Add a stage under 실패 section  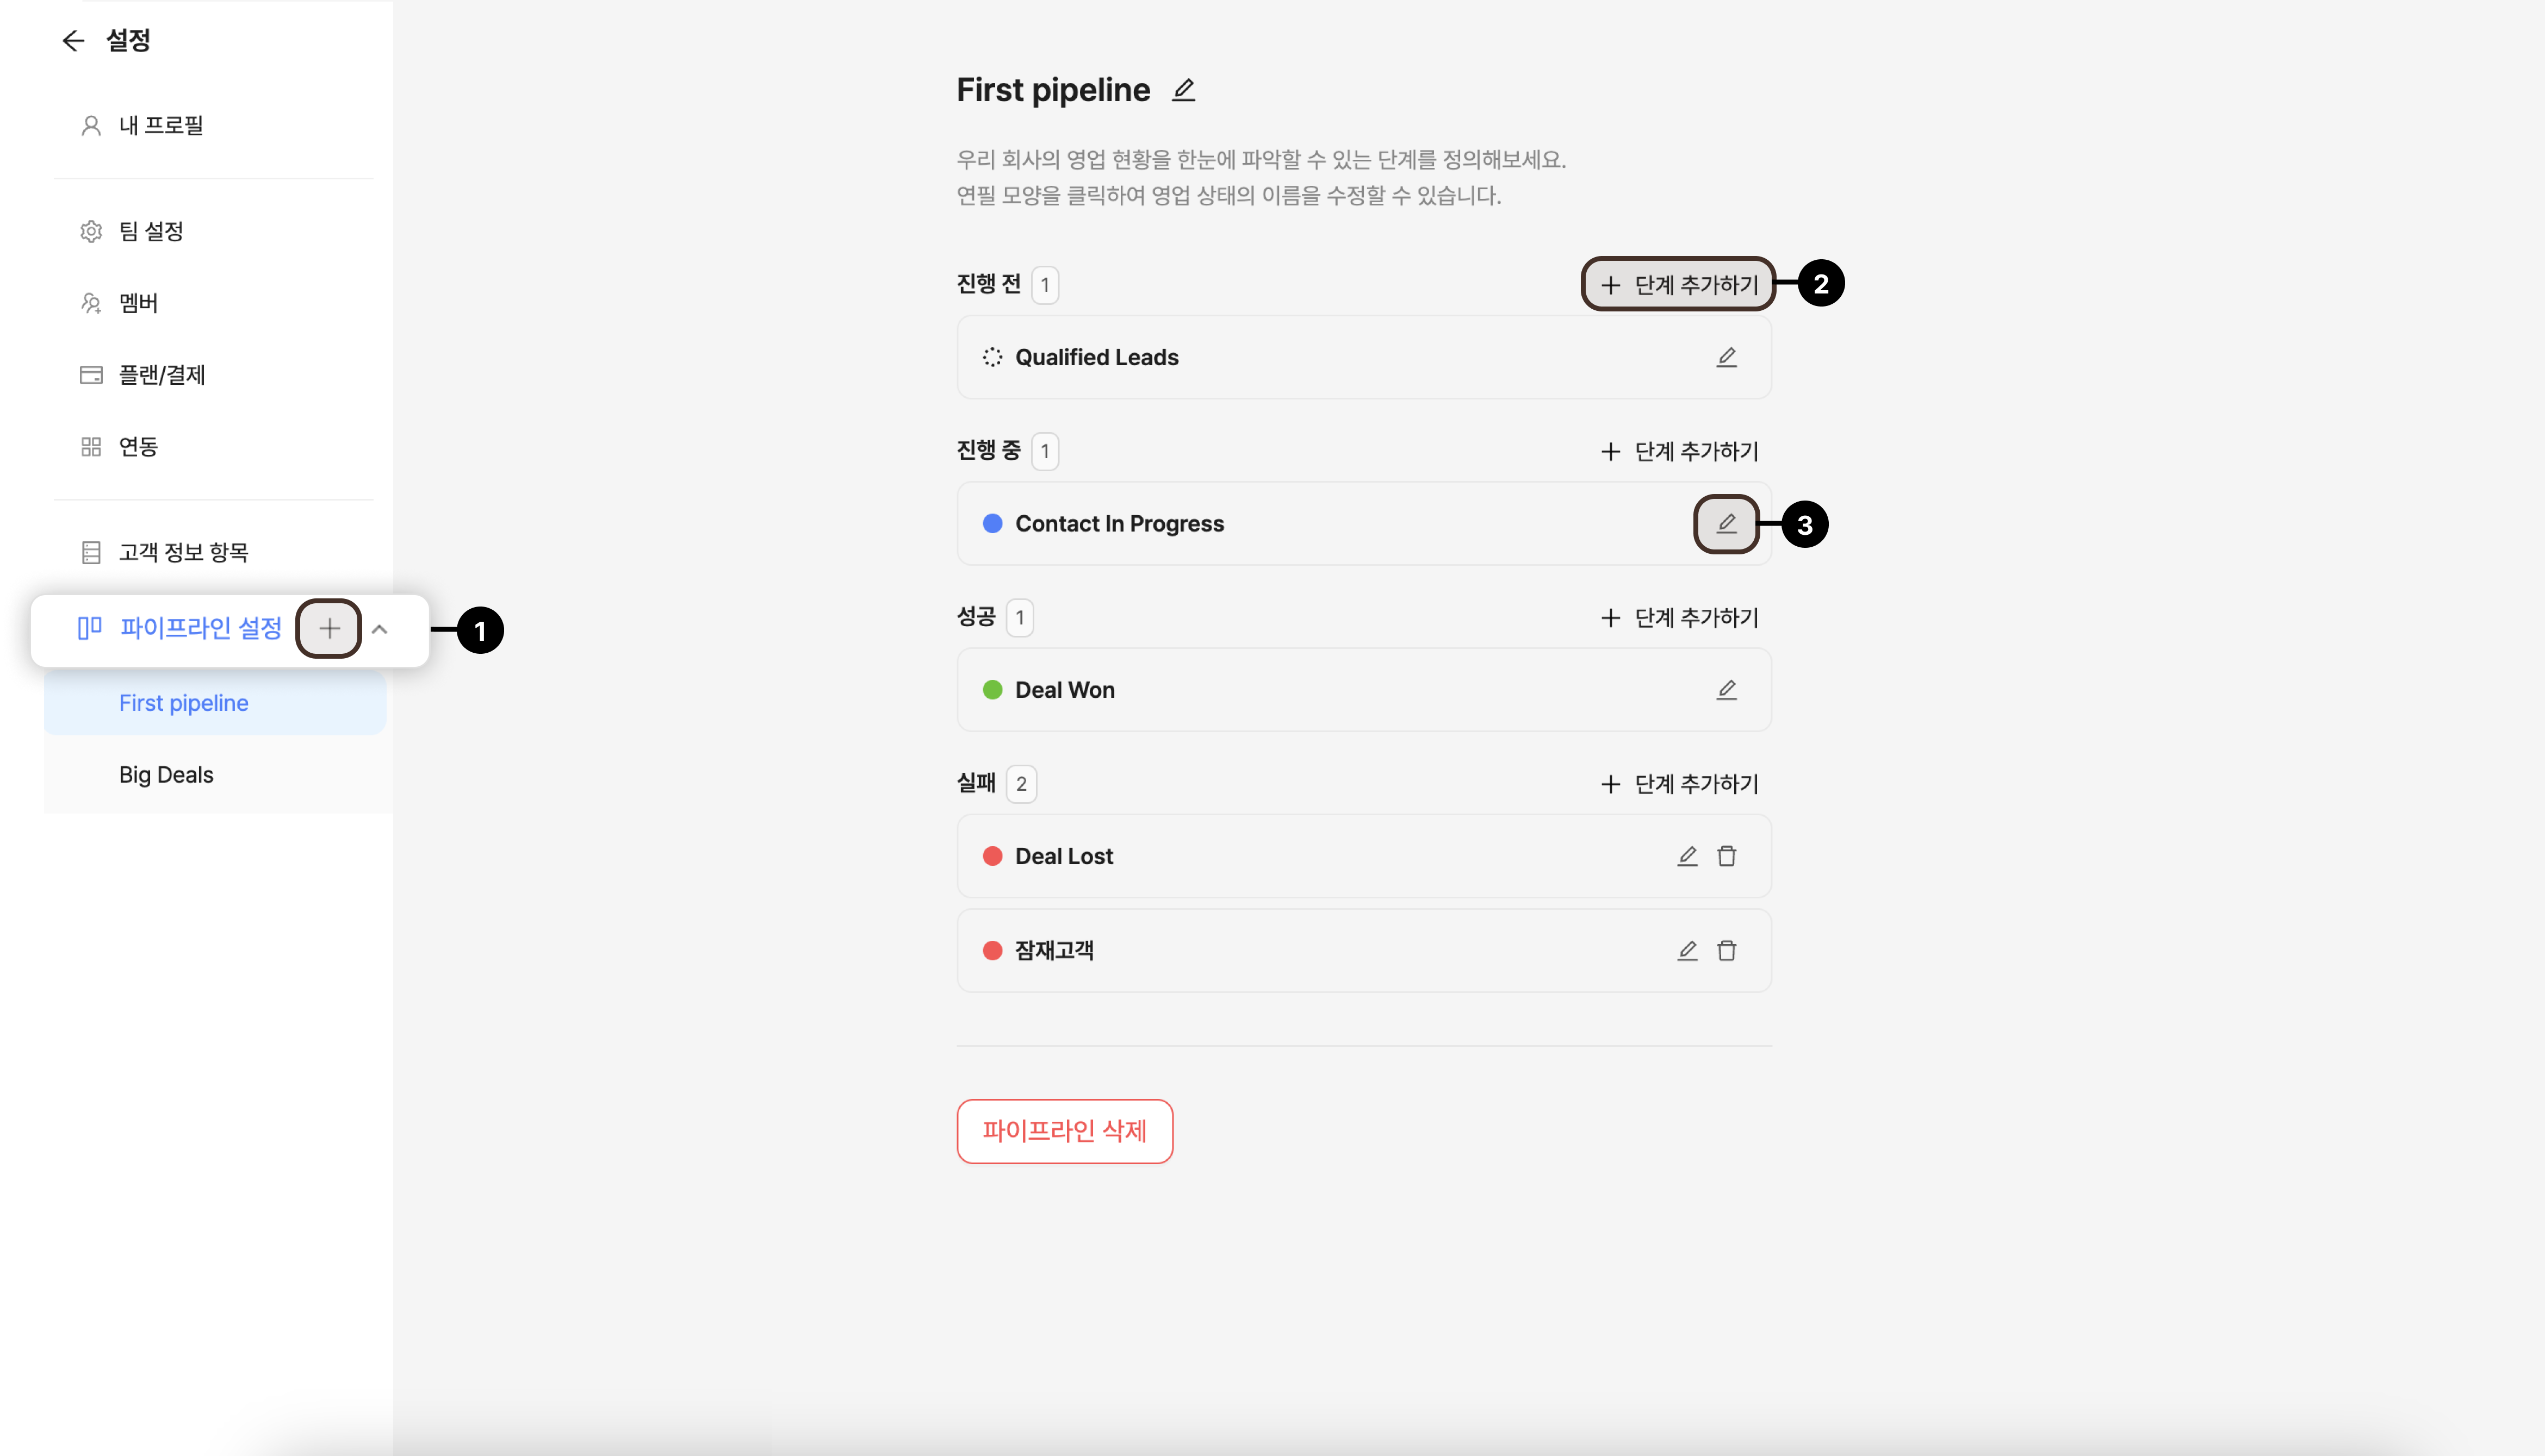point(1679,784)
